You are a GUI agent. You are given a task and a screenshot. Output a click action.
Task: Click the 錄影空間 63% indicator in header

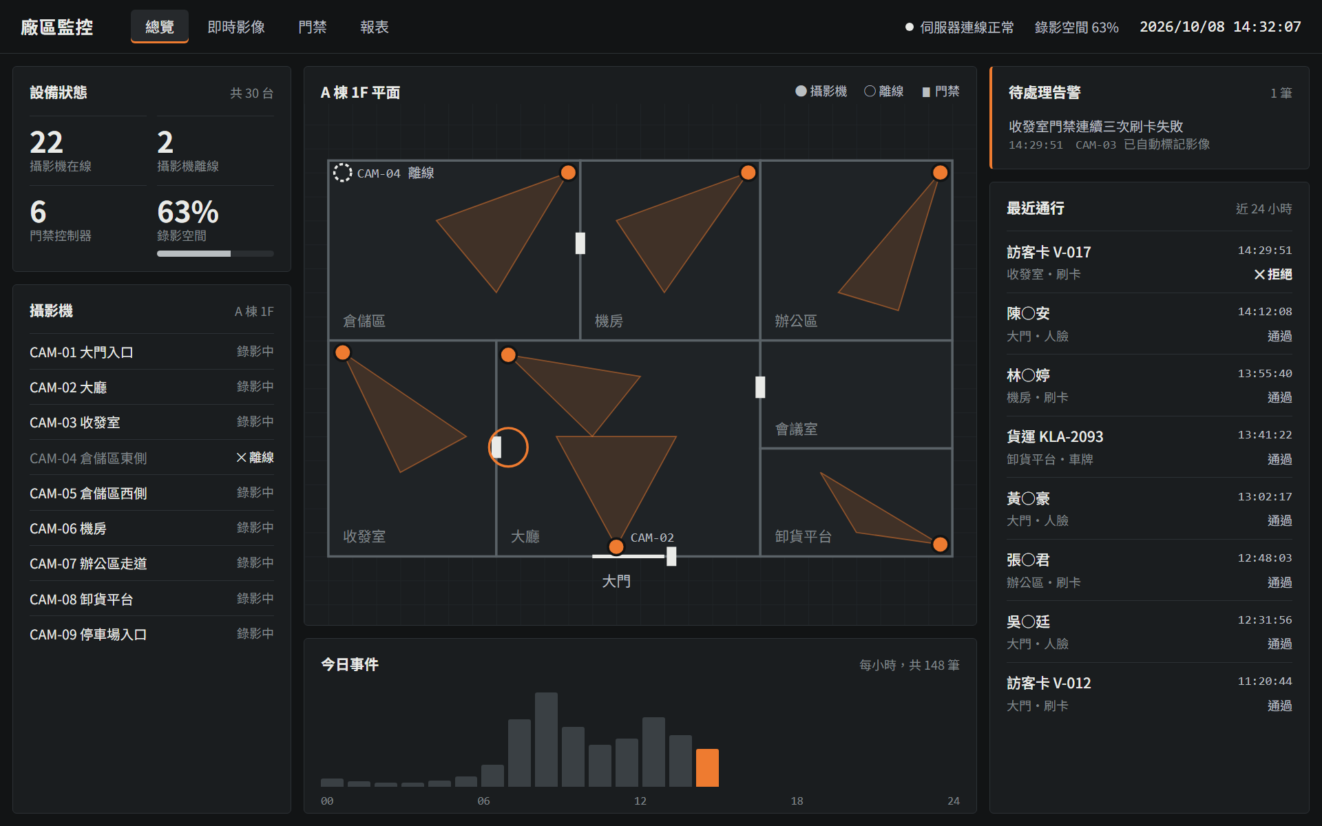coord(1076,27)
